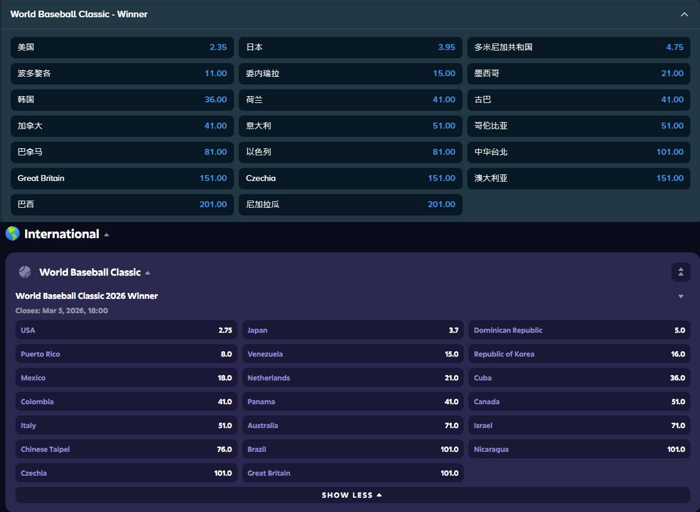The height and width of the screenshot is (512, 700).
Task: Select 尼加拉瓜 at odds 201.00
Action: pyautogui.click(x=351, y=204)
